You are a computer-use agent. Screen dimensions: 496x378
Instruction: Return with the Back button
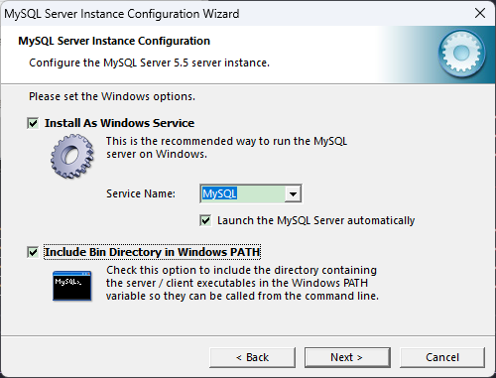tap(252, 357)
